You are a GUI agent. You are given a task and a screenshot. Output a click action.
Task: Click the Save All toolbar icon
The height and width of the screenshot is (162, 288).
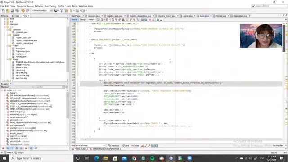[x=17, y=11]
